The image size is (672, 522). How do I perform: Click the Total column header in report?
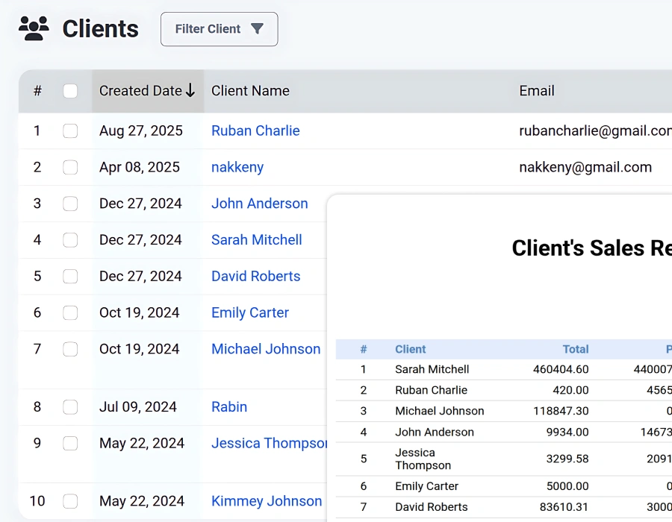tap(575, 349)
